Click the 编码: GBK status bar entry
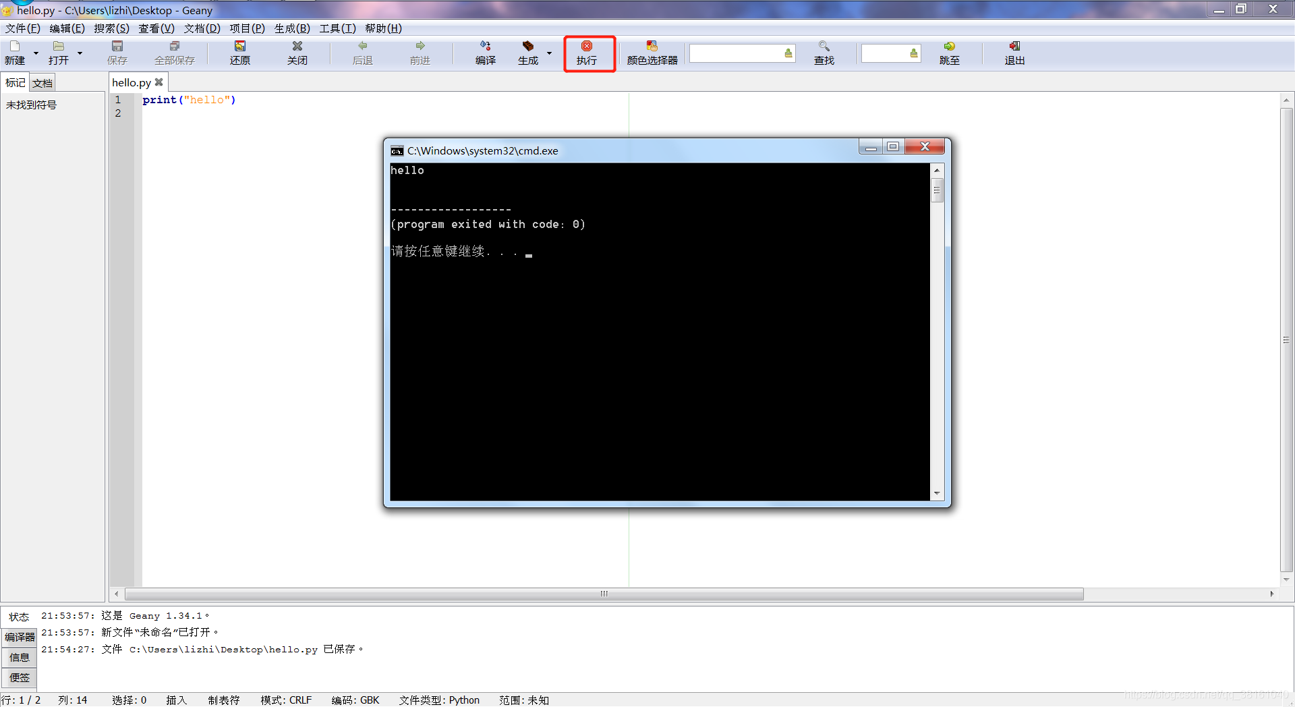This screenshot has width=1295, height=707. click(355, 700)
